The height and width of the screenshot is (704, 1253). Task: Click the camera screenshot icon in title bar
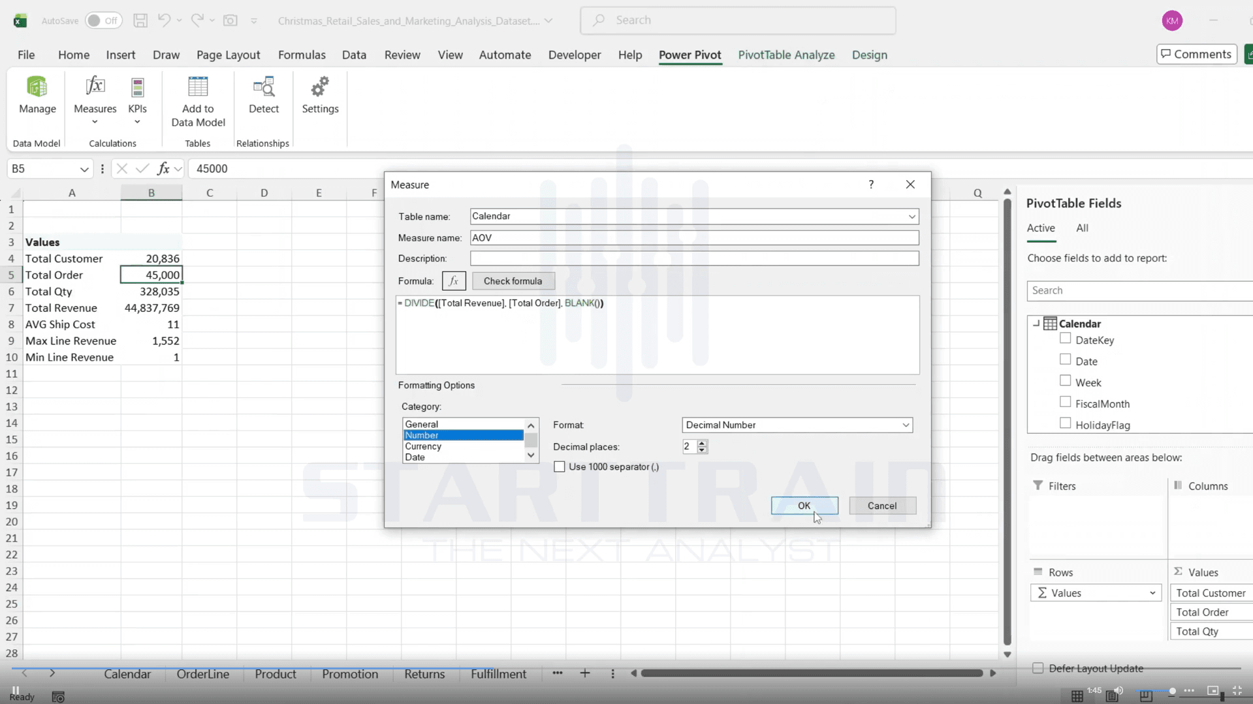(x=230, y=20)
